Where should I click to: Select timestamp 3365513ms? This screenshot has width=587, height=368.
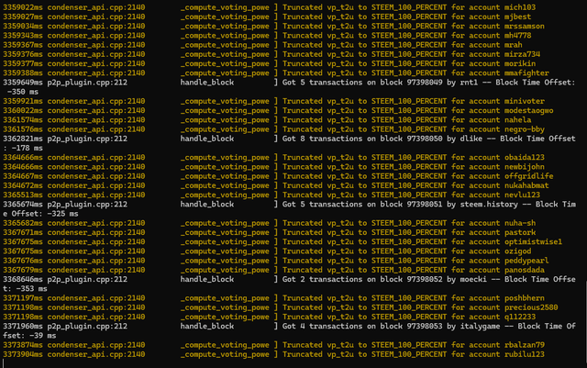(22, 195)
